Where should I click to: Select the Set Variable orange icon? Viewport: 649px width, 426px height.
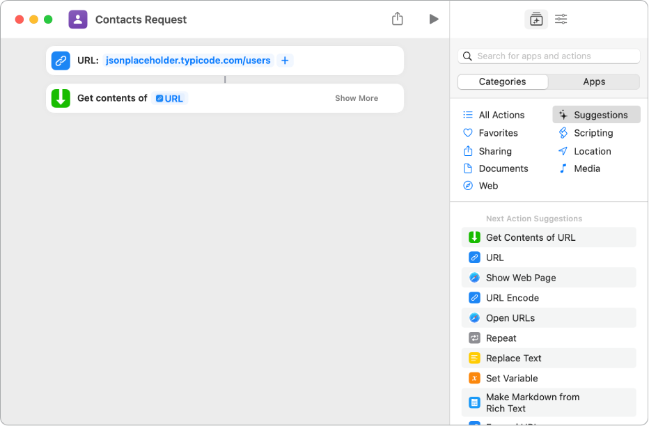coord(475,378)
